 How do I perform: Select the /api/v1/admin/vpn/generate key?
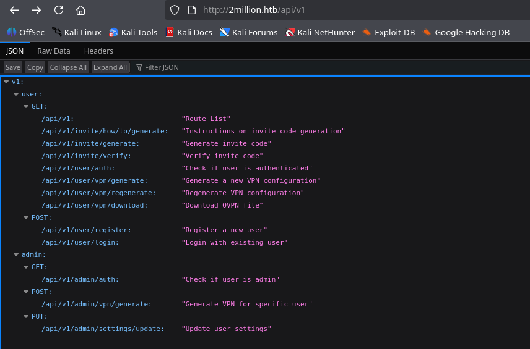pos(97,304)
